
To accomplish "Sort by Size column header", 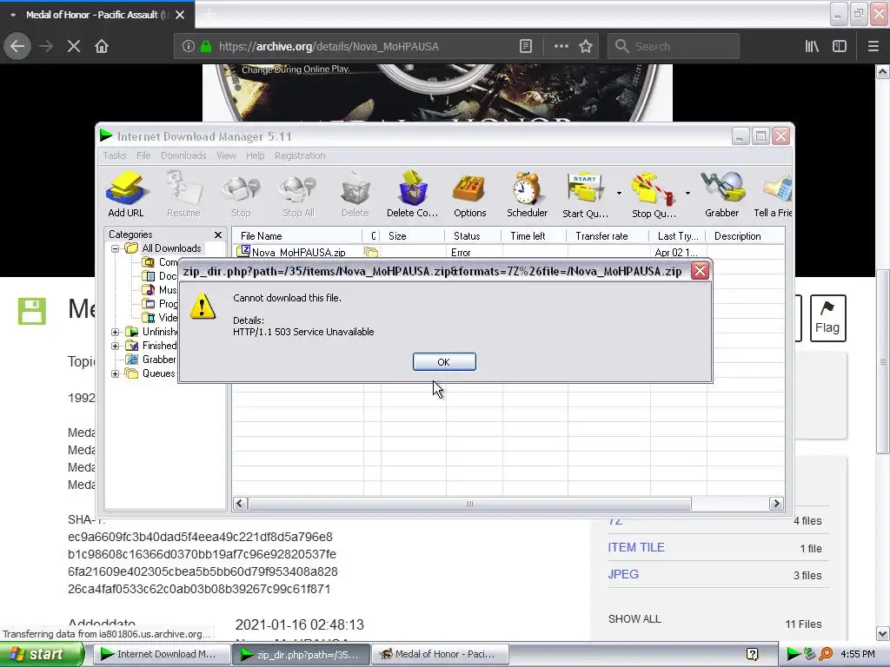I will [x=413, y=236].
